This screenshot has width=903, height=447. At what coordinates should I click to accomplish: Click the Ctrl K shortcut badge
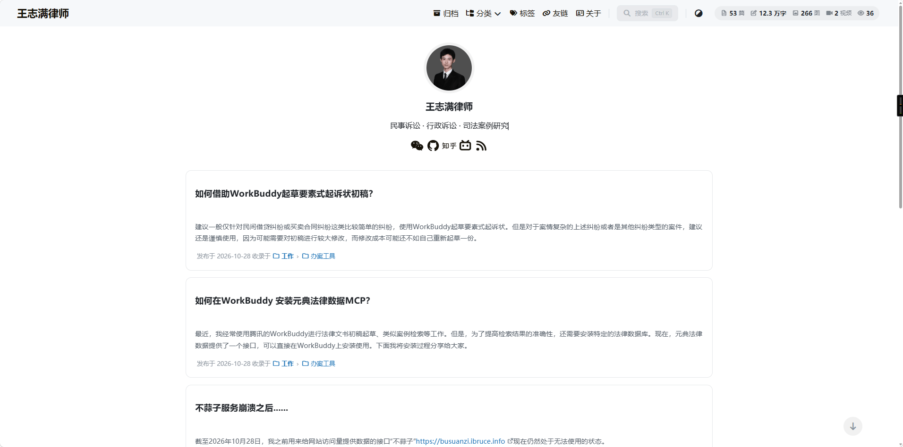pos(662,13)
